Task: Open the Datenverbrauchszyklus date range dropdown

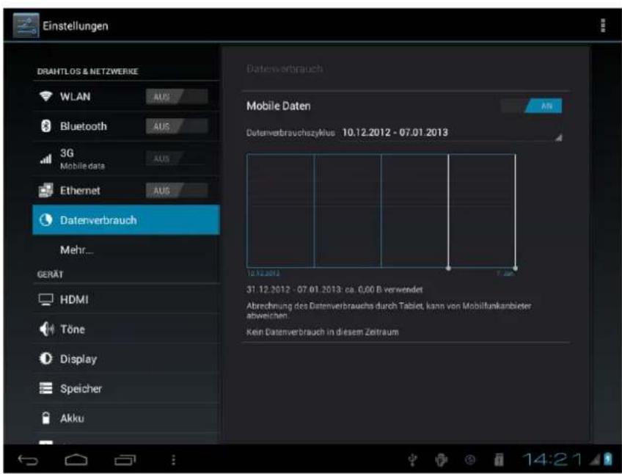Action: click(x=452, y=133)
